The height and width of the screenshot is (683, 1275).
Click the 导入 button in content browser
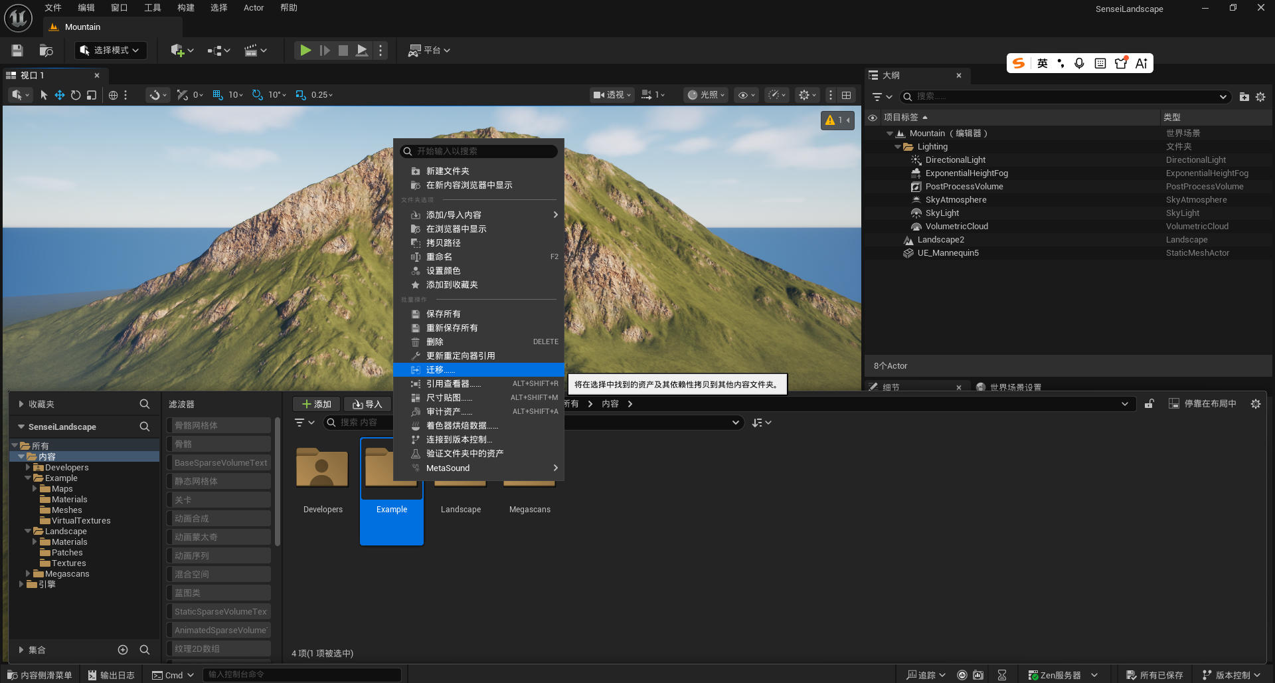pos(367,404)
